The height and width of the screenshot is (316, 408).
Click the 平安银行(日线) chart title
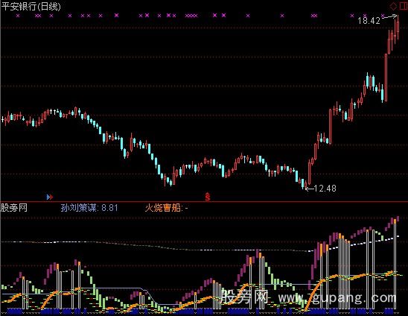(x=31, y=6)
